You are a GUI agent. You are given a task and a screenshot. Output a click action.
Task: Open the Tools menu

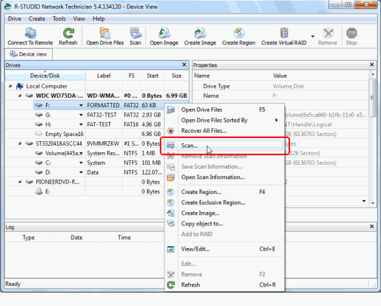tap(59, 19)
